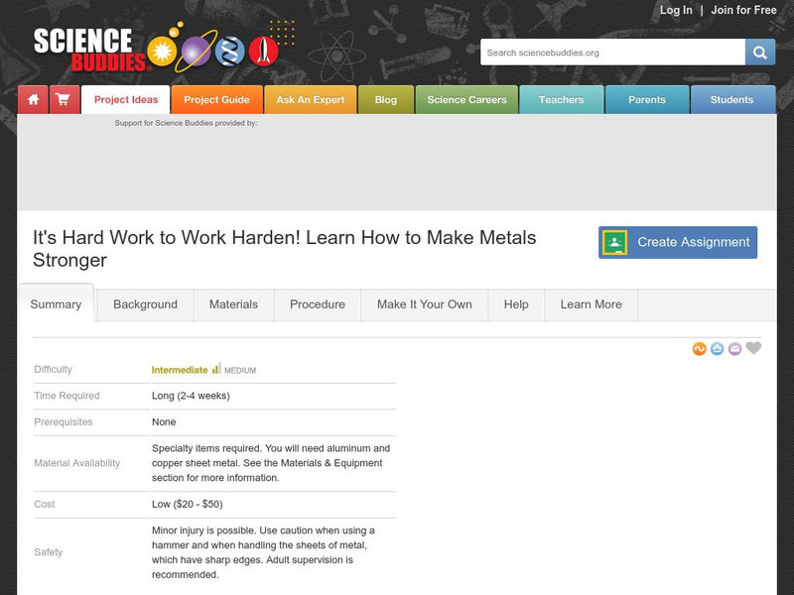Open the Procedure tab
Screen dimensions: 794x595
pos(317,304)
